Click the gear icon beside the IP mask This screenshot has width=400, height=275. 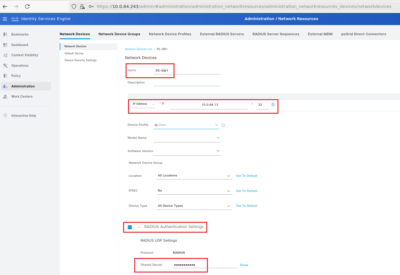pyautogui.click(x=273, y=104)
